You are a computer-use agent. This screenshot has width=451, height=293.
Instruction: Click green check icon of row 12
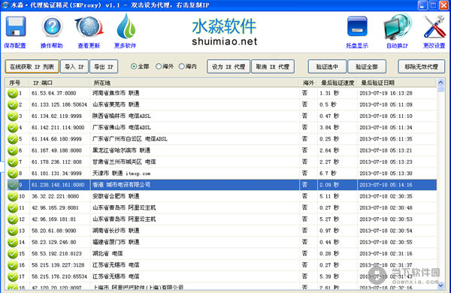(x=12, y=219)
